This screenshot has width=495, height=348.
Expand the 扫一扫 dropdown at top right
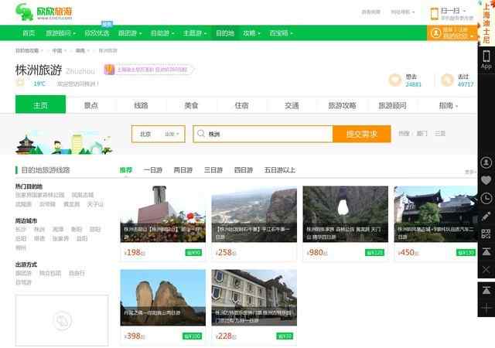pos(453,11)
